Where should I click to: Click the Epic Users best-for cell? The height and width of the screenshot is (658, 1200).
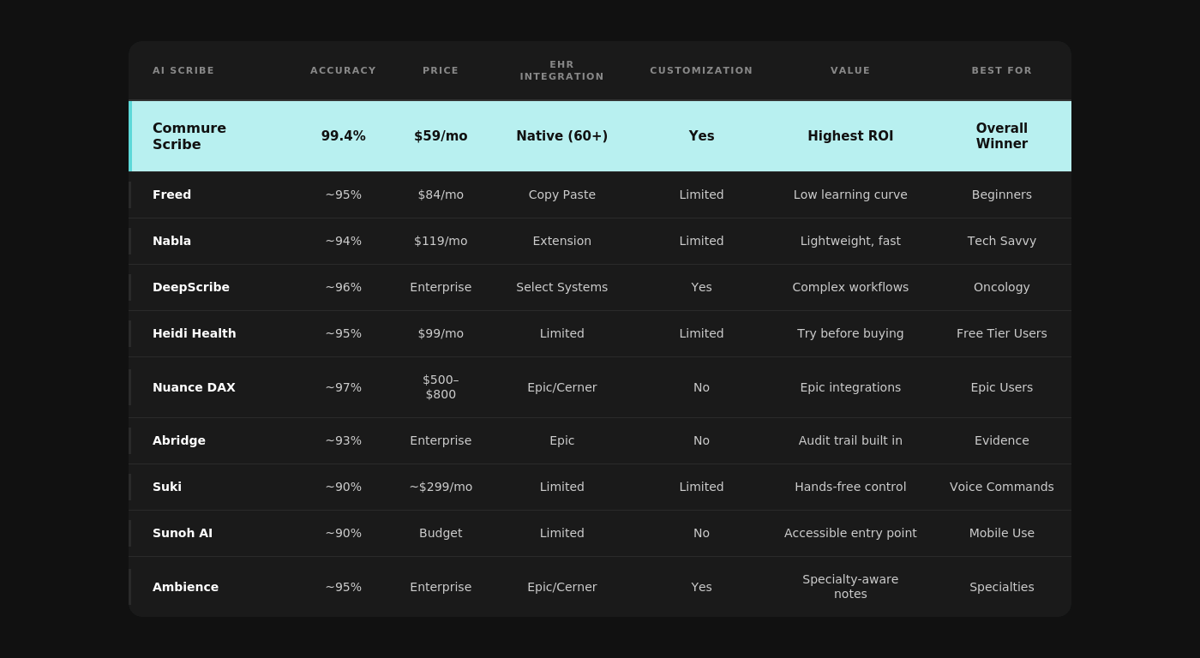1001,387
